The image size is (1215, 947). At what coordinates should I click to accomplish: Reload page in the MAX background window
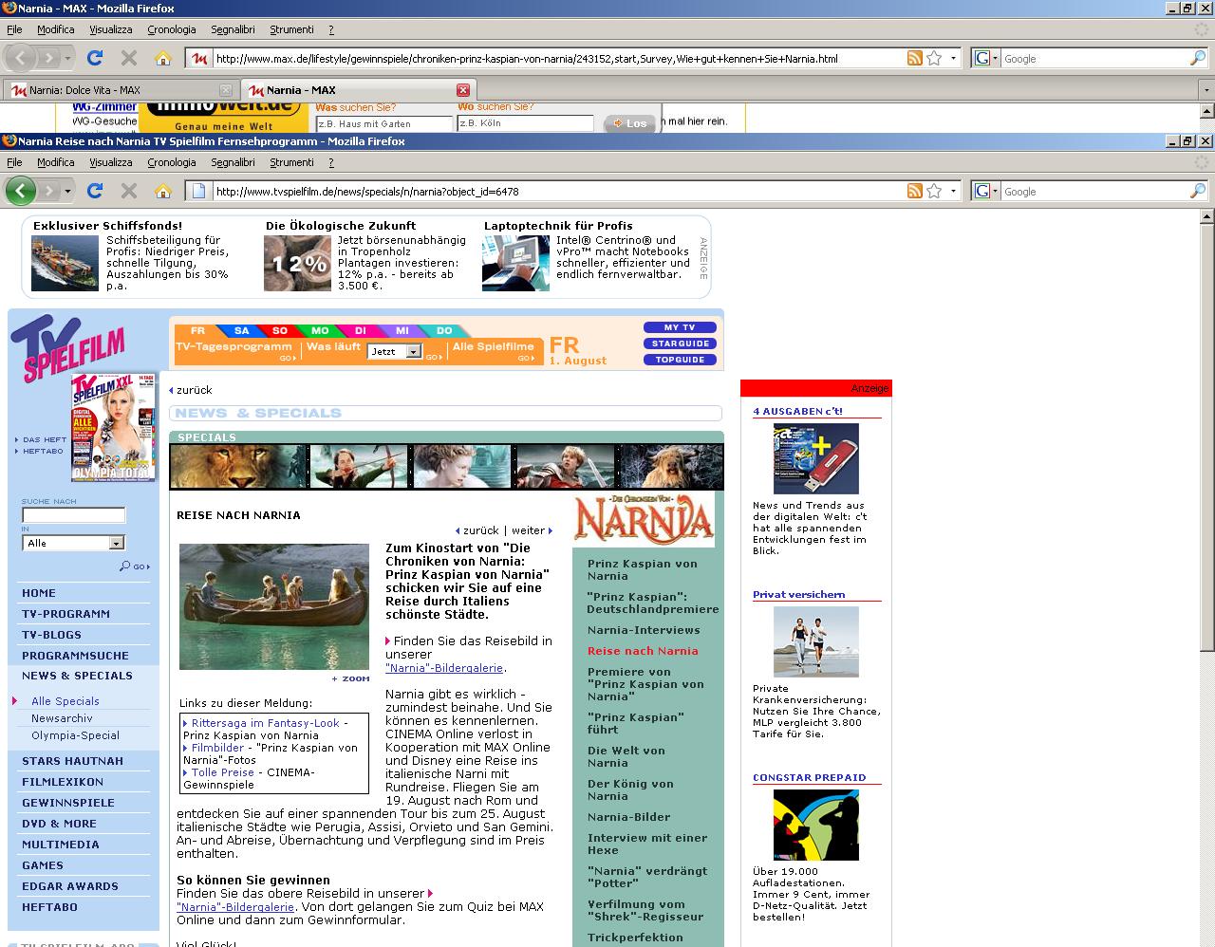pos(95,58)
